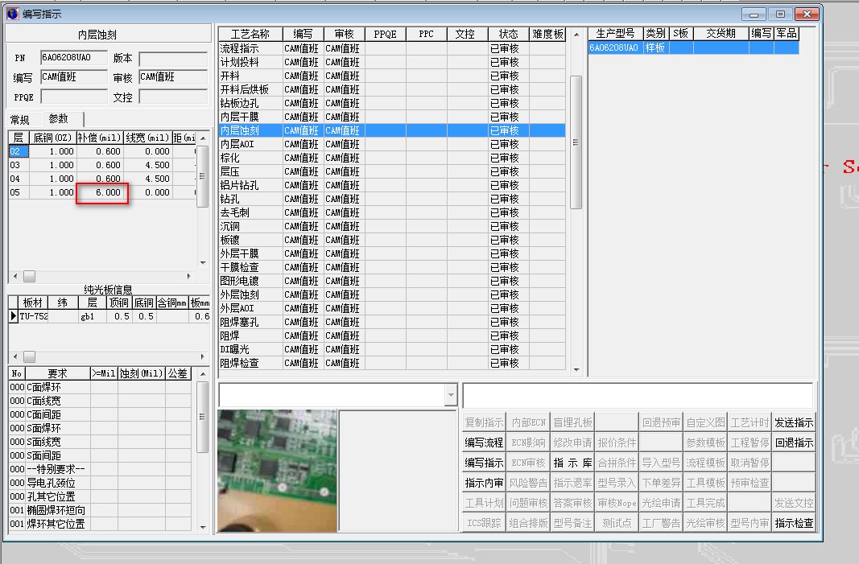Click the right arrow of 纯光板信息 horizontal scrollbar
The width and height of the screenshot is (859, 564).
(x=202, y=356)
